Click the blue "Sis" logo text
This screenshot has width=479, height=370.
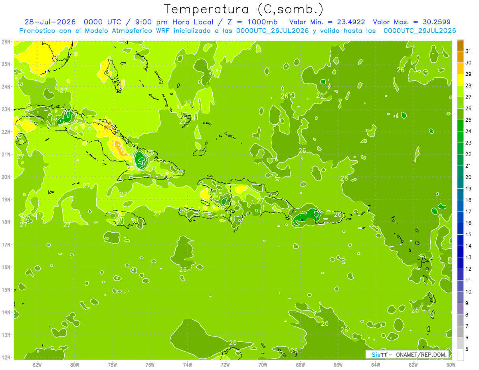tap(376, 354)
